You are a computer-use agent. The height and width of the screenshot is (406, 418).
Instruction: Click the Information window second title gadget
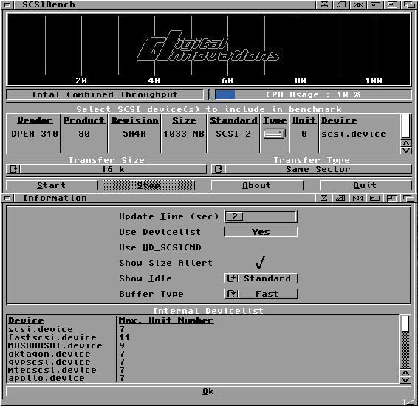coord(340,198)
